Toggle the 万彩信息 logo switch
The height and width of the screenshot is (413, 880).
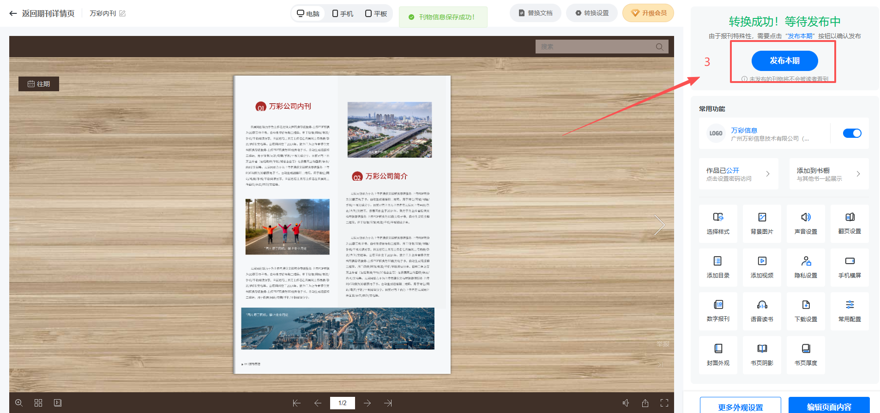click(x=852, y=133)
